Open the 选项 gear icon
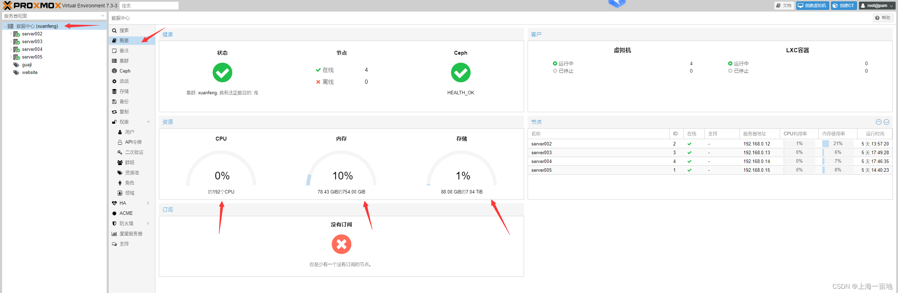The image size is (898, 293). click(x=114, y=81)
